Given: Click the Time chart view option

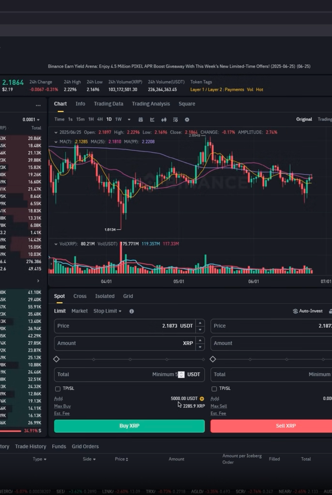Looking at the screenshot, I should [59, 119].
